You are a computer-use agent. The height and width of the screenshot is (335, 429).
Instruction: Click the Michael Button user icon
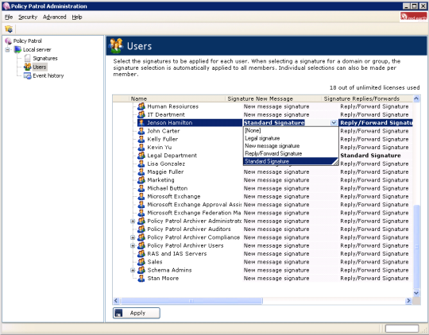pyautogui.click(x=141, y=188)
